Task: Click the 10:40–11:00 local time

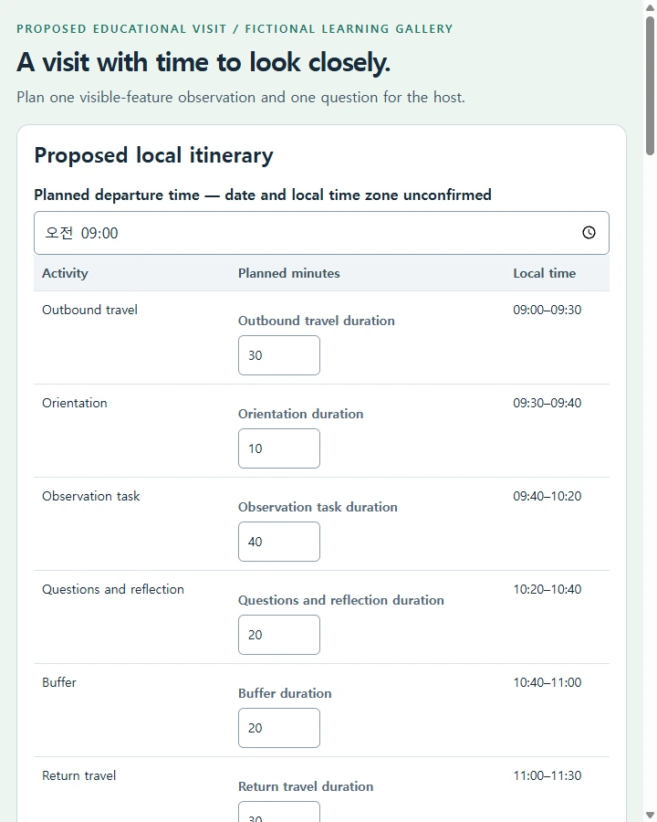Action: coord(547,682)
